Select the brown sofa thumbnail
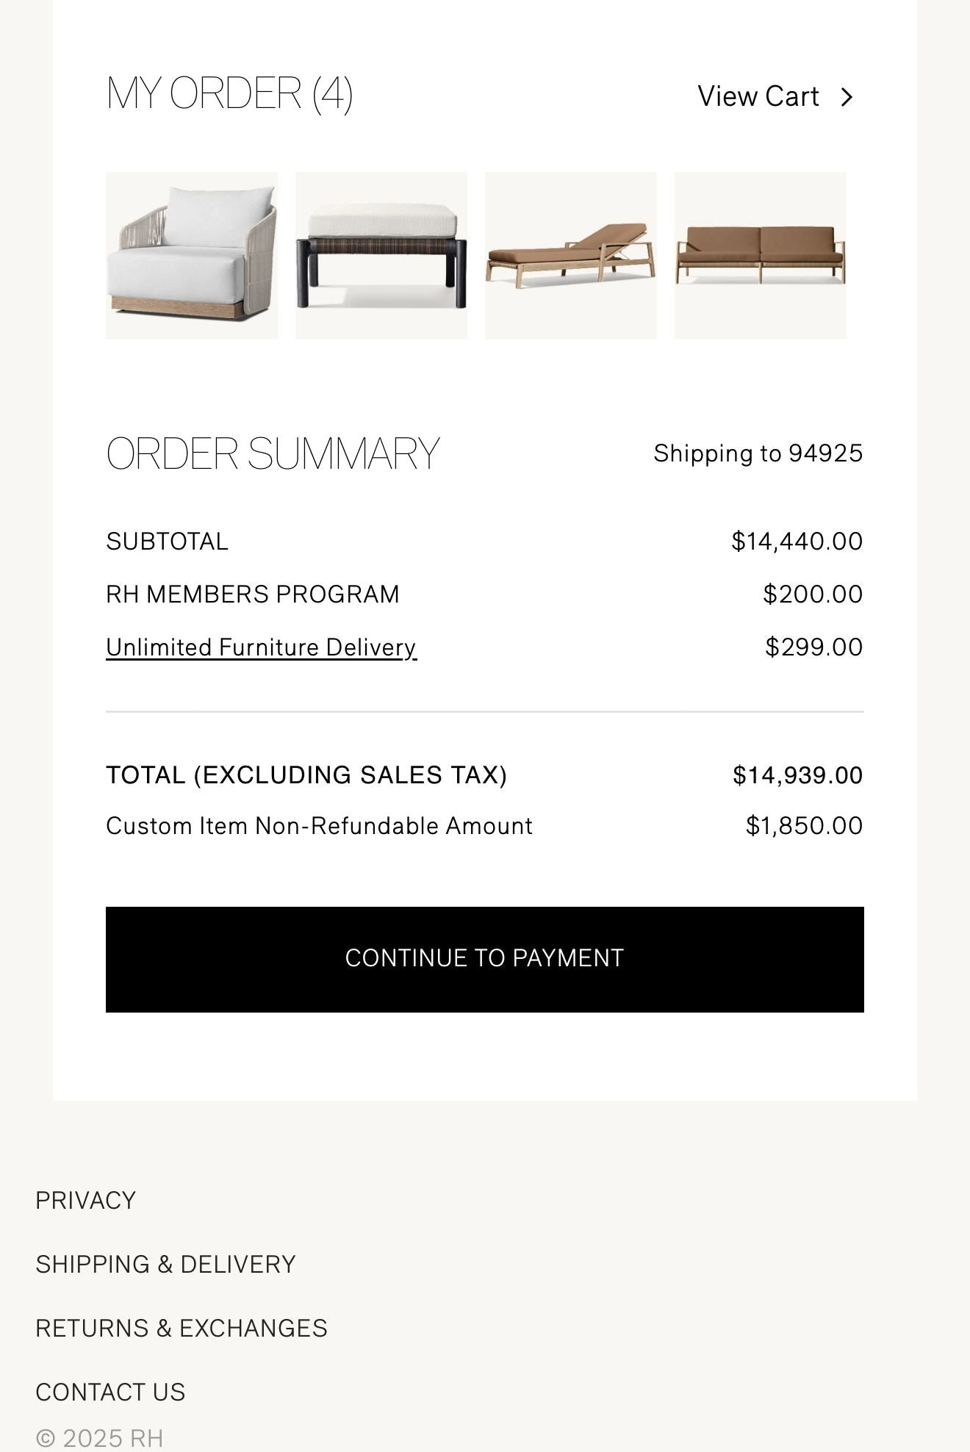 tap(760, 255)
